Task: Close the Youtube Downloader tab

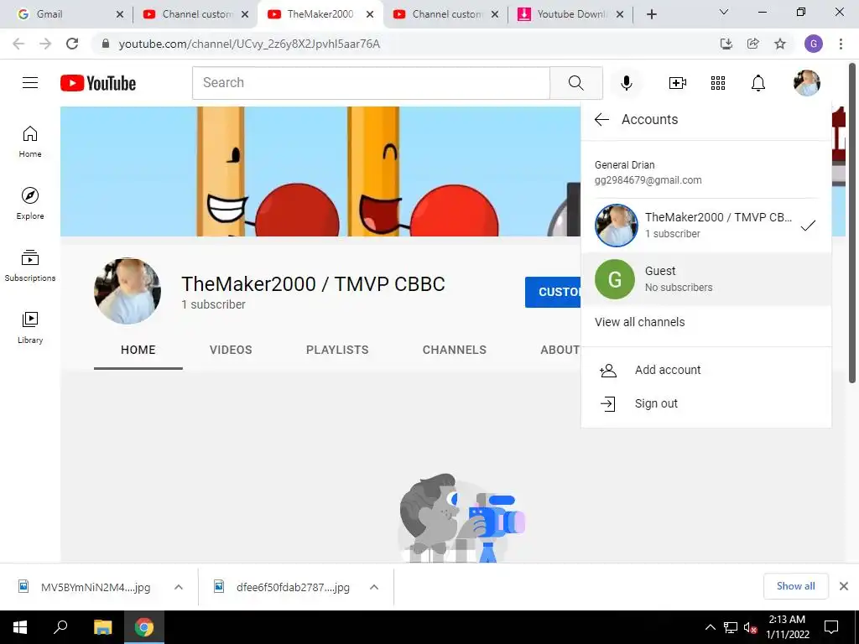Action: click(620, 15)
